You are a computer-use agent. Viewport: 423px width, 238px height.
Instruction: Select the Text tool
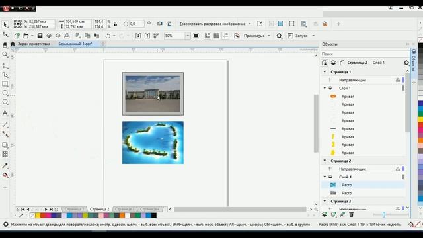point(5,113)
